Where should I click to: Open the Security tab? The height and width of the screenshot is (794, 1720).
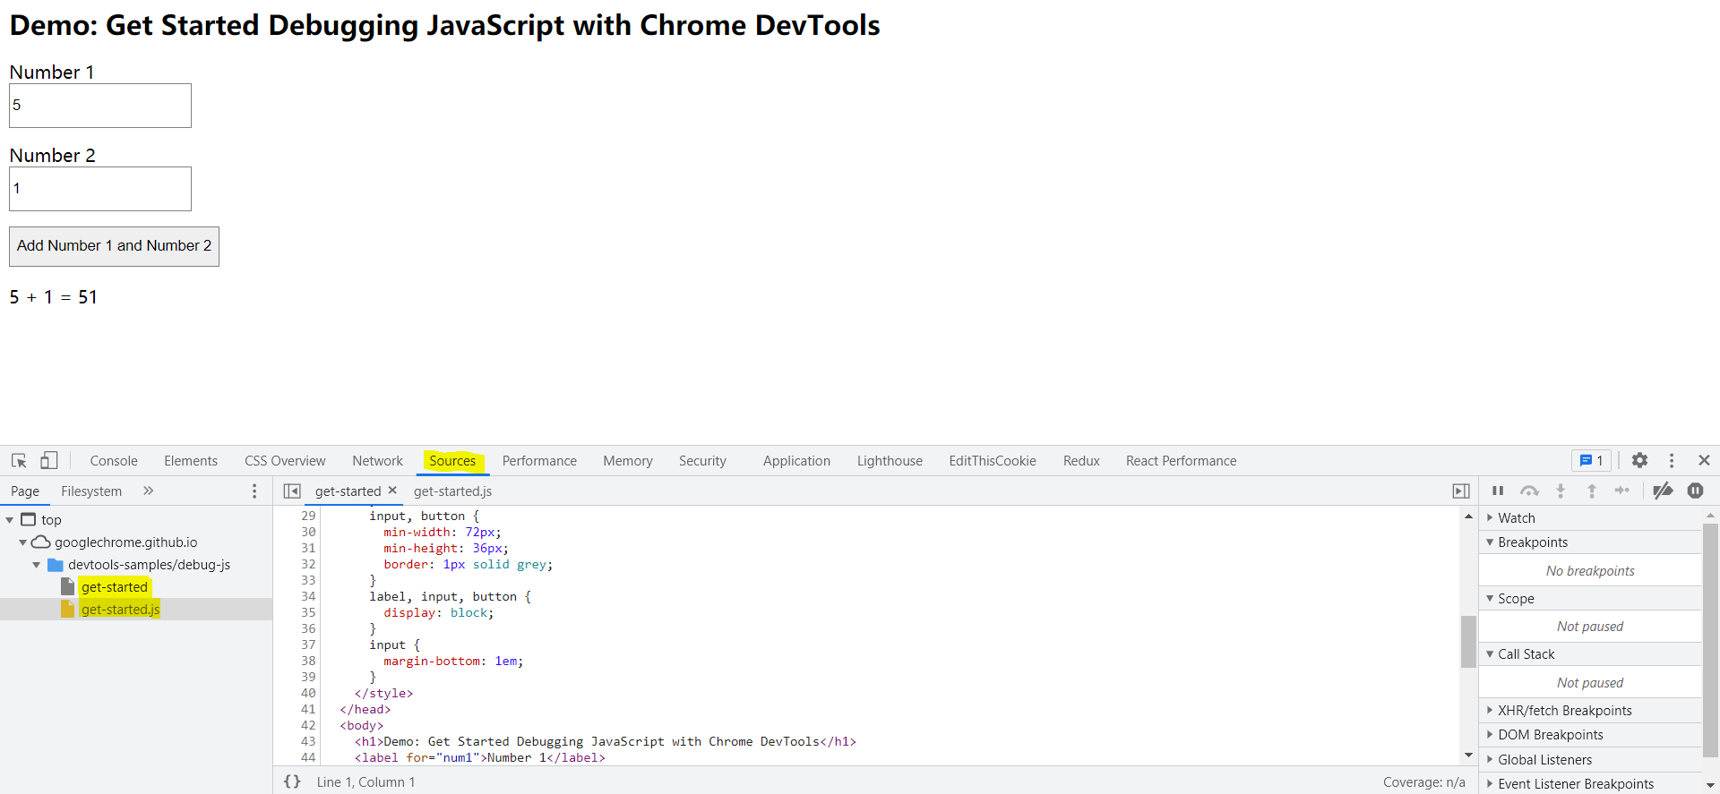tap(702, 461)
